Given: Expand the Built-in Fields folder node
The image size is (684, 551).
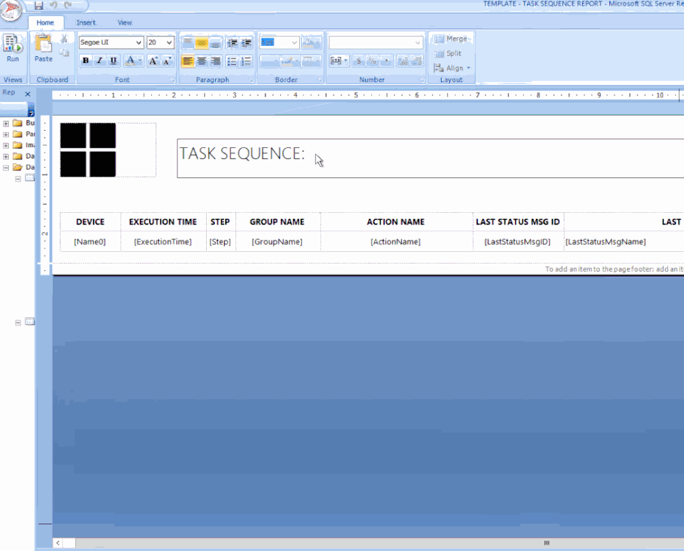Looking at the screenshot, I should (x=6, y=123).
